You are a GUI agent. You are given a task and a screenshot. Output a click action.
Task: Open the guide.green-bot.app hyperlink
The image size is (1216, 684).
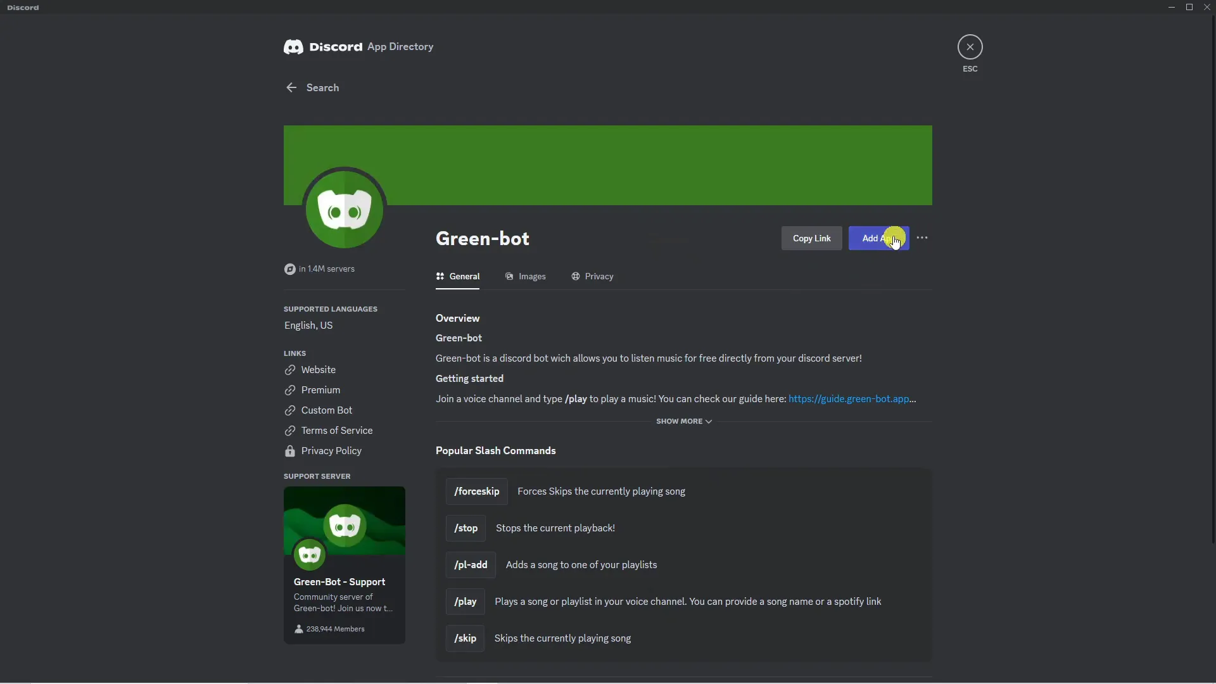tap(849, 399)
